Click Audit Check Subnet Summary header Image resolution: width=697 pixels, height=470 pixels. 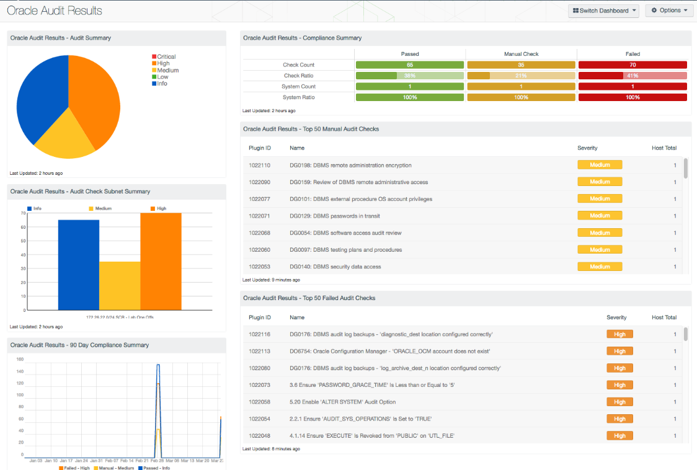click(x=117, y=191)
